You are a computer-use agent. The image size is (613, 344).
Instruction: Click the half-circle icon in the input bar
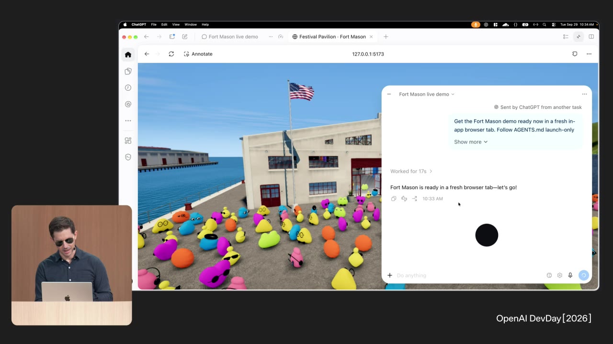point(549,275)
